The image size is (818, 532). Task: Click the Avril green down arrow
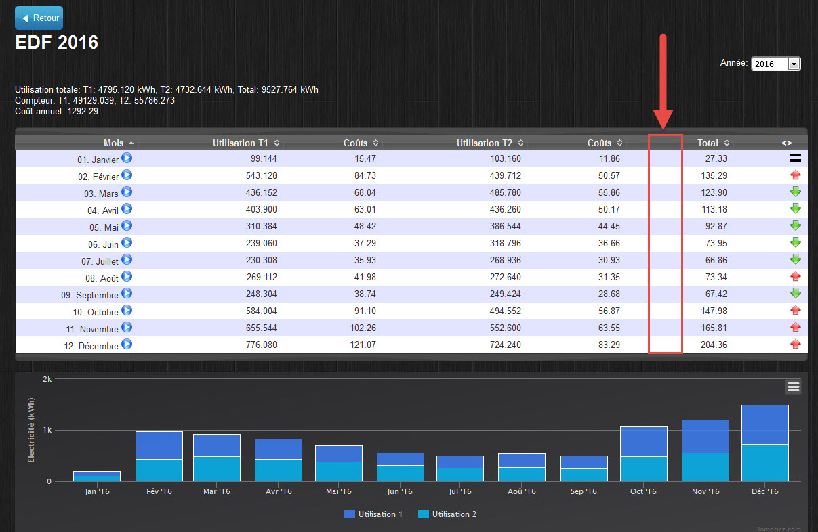pos(796,208)
